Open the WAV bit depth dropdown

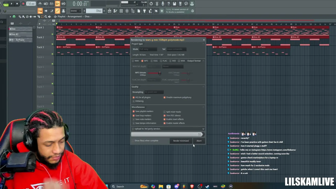coord(154,66)
